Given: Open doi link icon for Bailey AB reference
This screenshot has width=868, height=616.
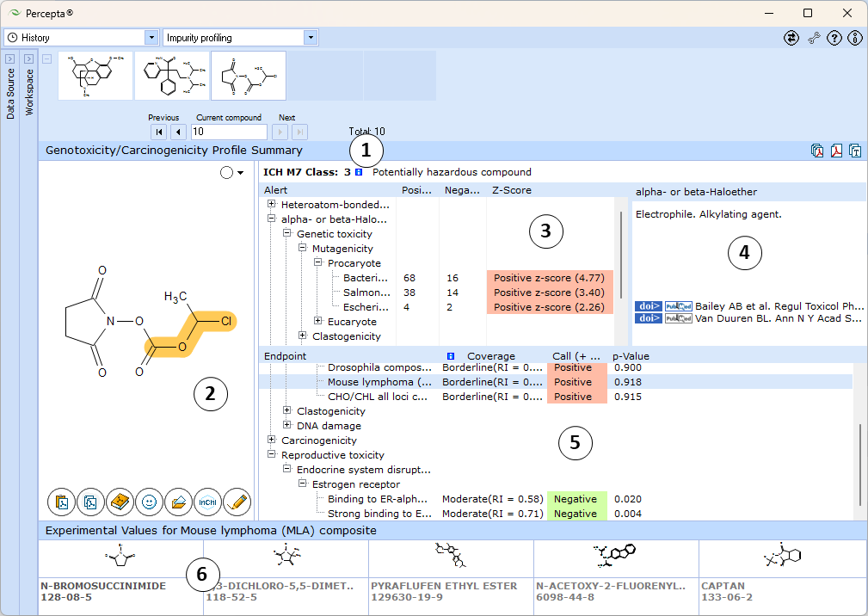Looking at the screenshot, I should [649, 306].
